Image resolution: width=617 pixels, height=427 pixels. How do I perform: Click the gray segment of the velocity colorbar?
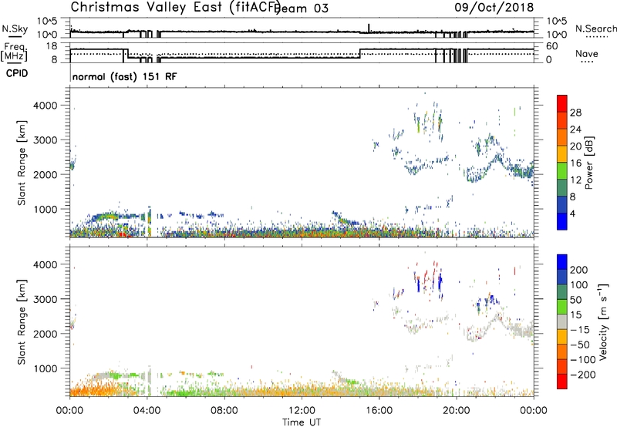click(x=562, y=321)
